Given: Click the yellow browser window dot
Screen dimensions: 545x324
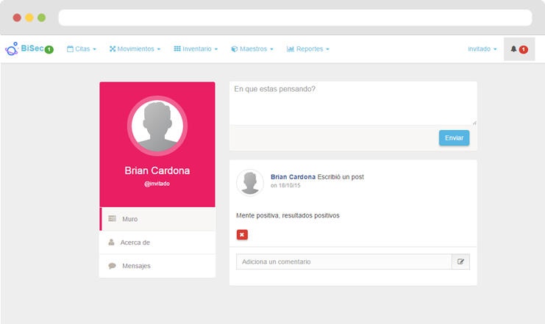Looking at the screenshot, I should (29, 18).
